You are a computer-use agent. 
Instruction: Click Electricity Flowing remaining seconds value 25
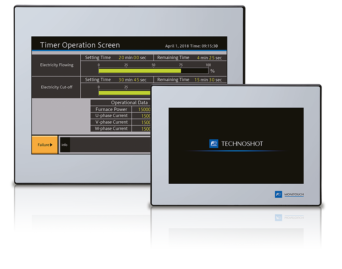(212, 58)
